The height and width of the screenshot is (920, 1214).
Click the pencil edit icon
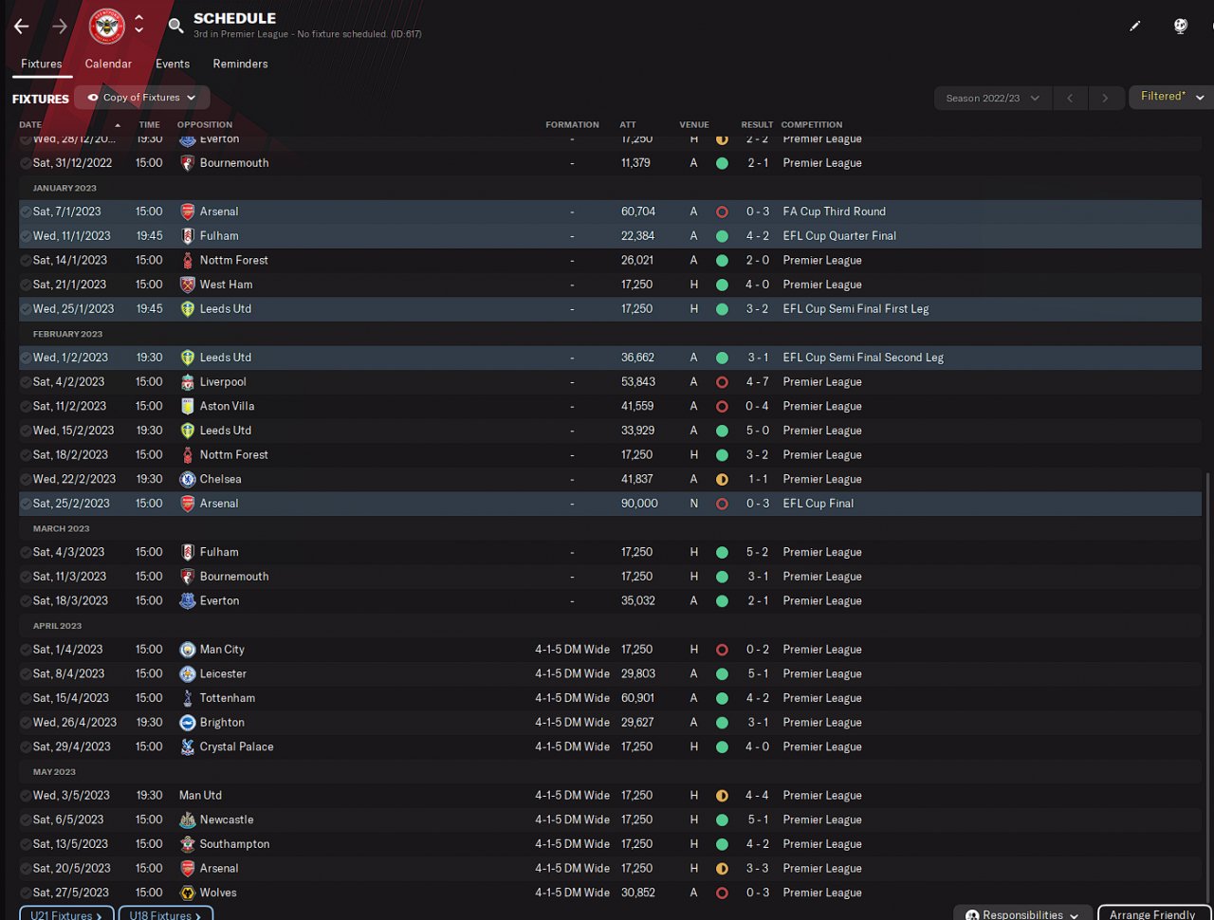(1135, 27)
